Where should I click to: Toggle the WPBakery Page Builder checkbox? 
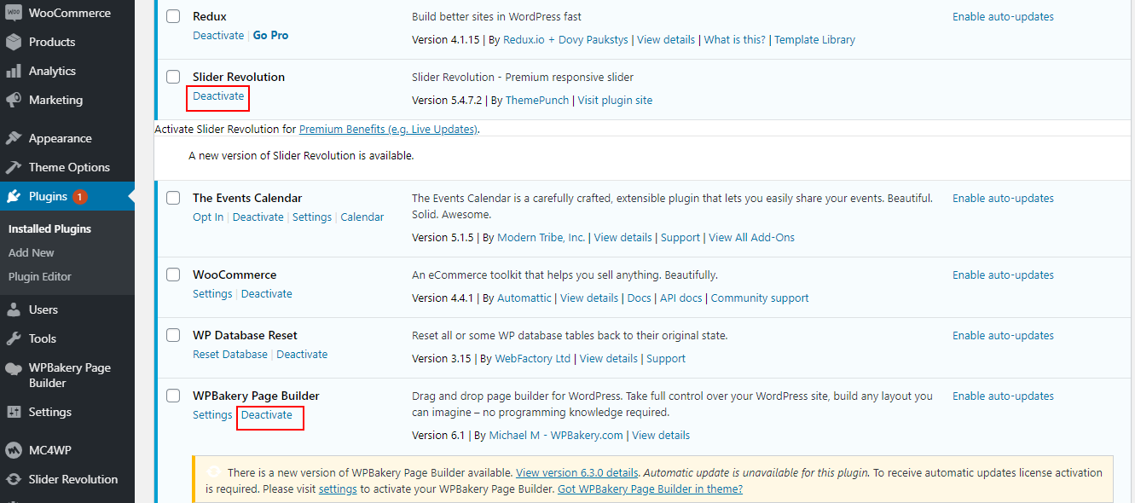173,396
